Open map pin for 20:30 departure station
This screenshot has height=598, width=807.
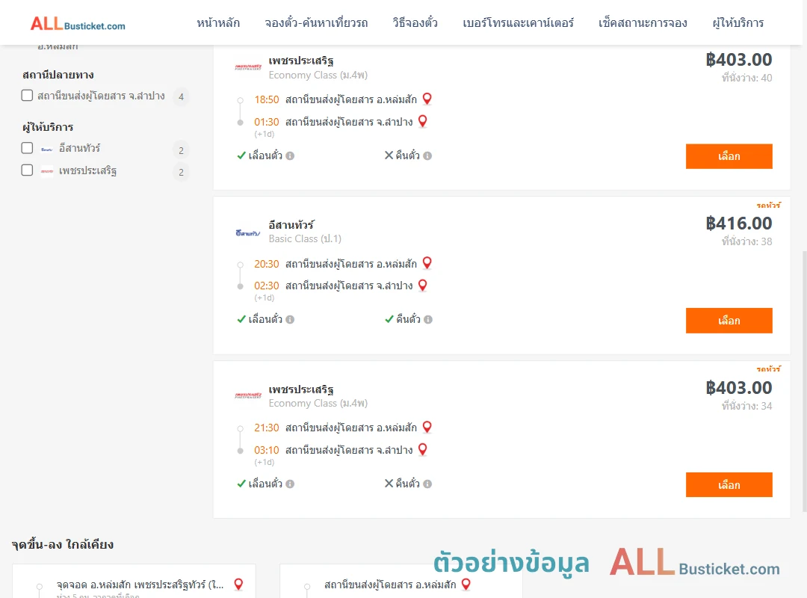(427, 262)
